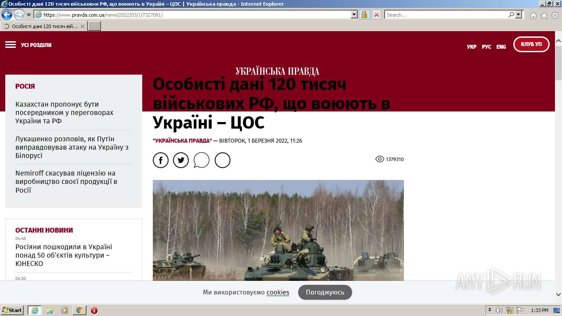Switch language to УКР
562x316 pixels.
tap(472, 47)
